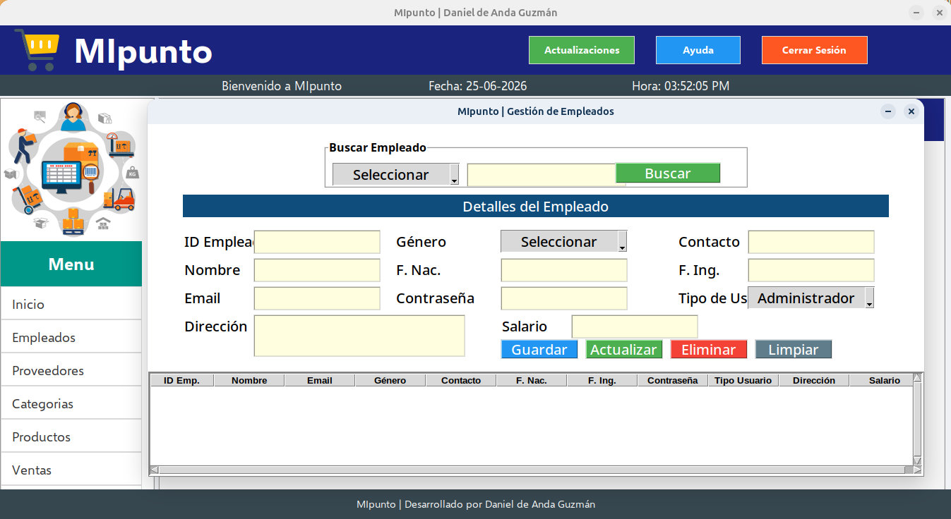
Task: Open the Buscar Empleado Seleccionar dropdown
Action: [396, 174]
